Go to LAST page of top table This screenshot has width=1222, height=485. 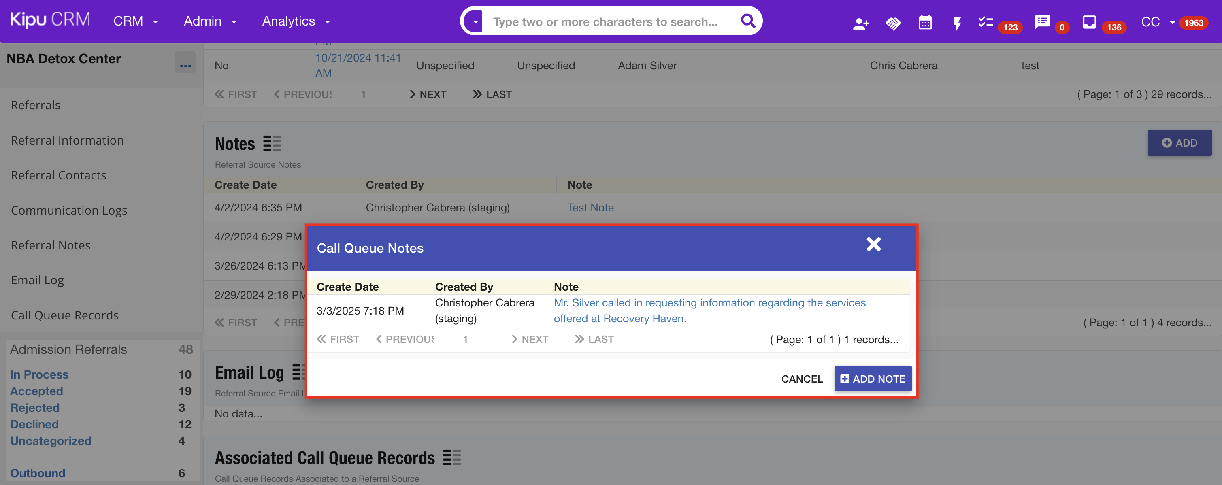(492, 94)
